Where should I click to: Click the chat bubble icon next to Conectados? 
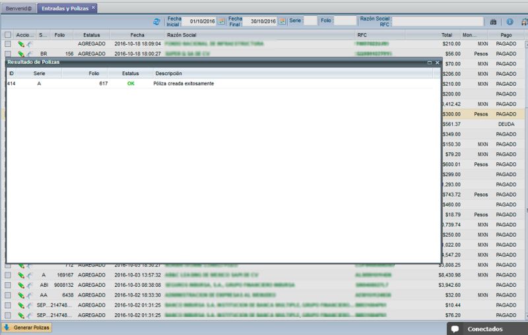click(x=455, y=328)
